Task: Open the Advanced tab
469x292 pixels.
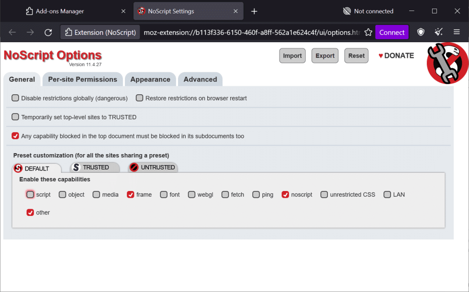Action: 200,79
